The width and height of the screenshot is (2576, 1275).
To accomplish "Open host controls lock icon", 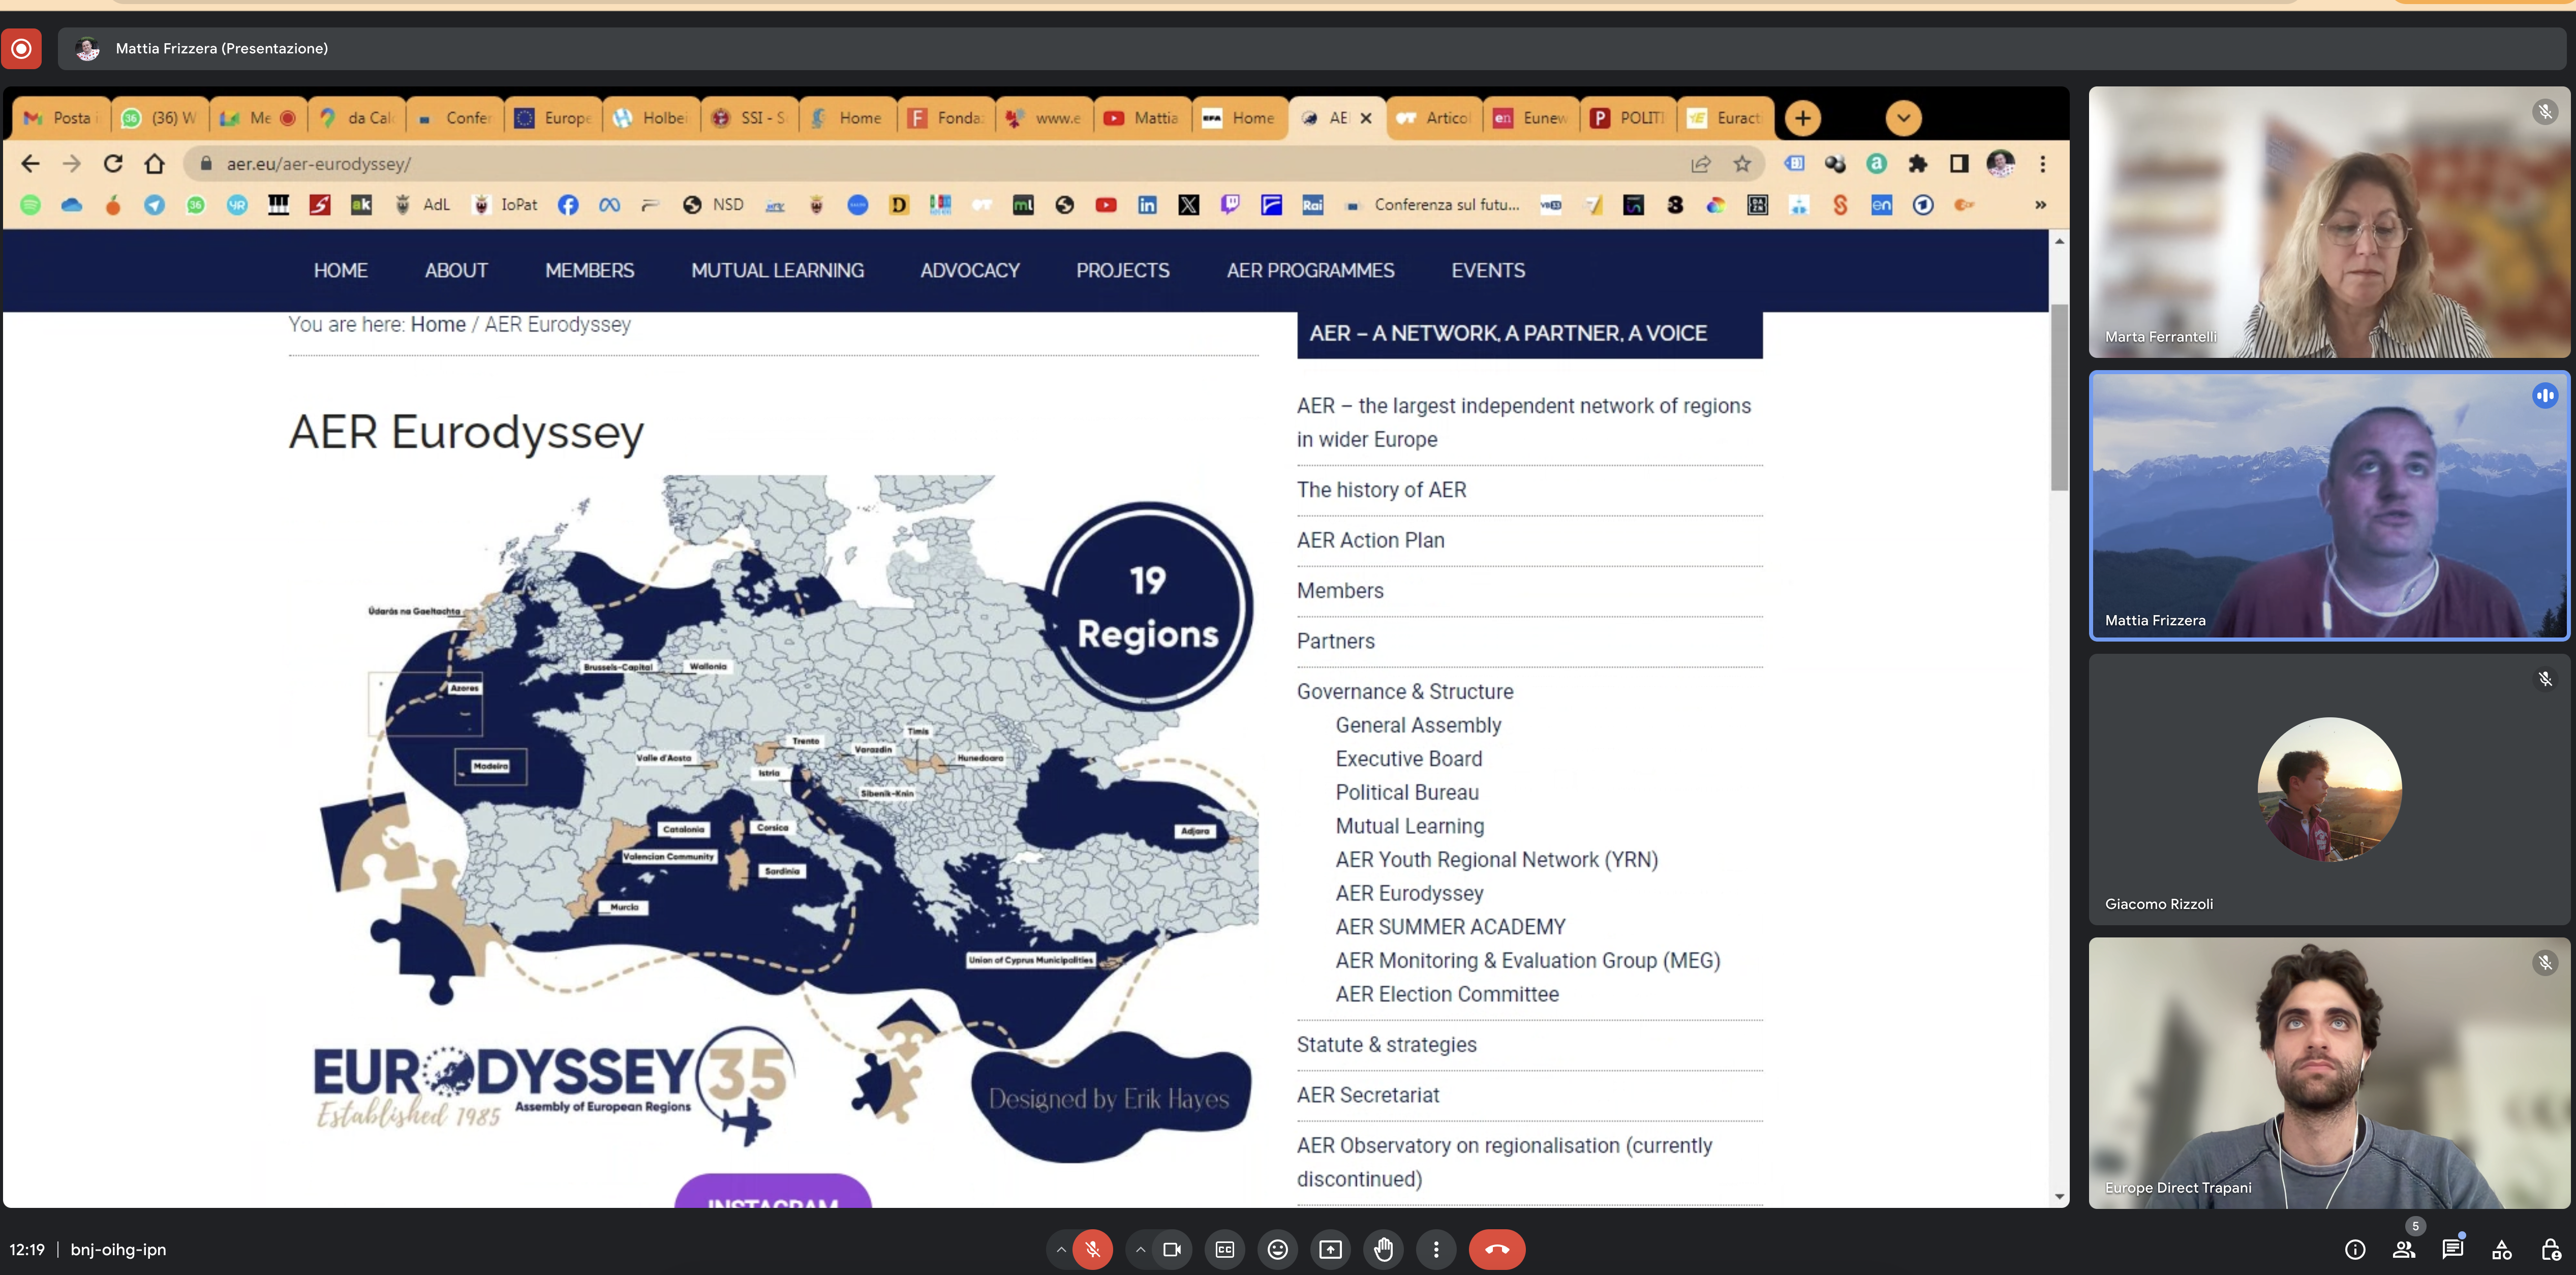I will pos(2551,1249).
